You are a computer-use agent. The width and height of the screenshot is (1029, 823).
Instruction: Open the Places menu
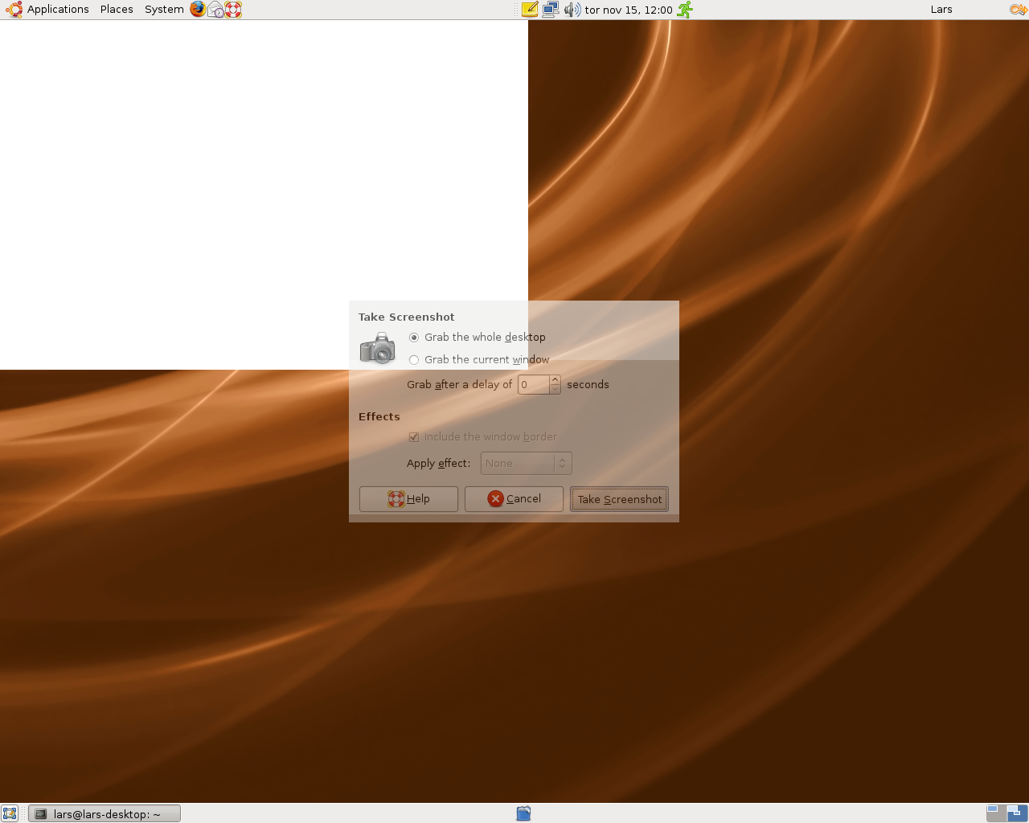(x=117, y=10)
